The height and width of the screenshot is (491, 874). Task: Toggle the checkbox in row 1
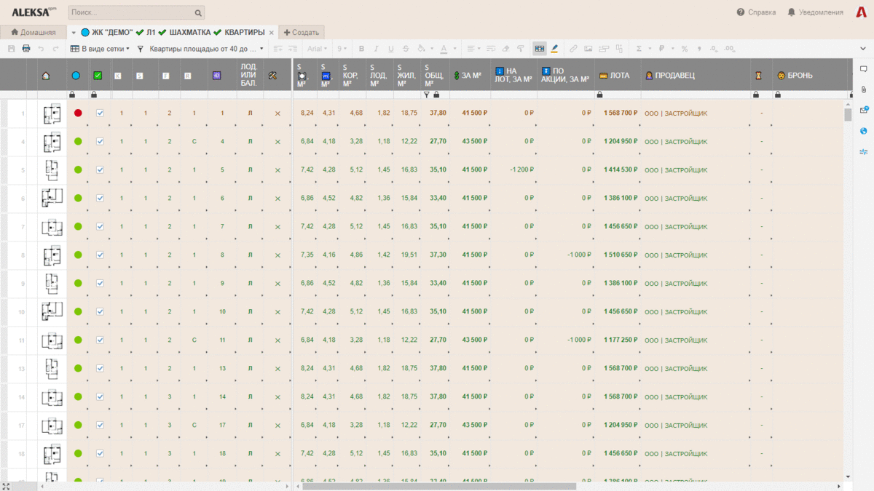[101, 113]
